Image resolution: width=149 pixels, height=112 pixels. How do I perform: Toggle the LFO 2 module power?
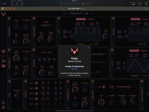(x=112, y=50)
